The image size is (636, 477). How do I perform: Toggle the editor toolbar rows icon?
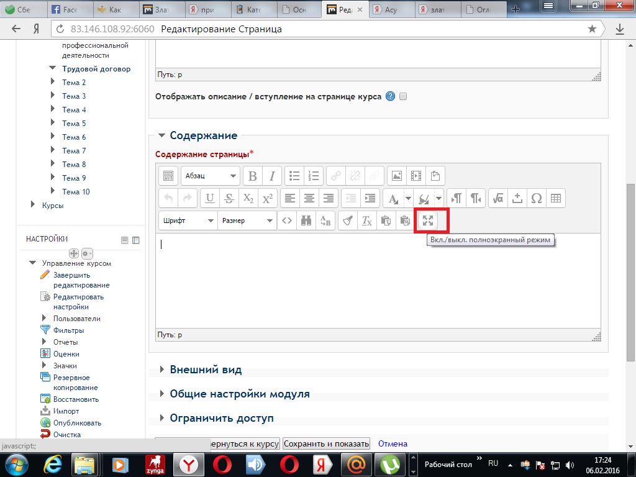coord(168,176)
